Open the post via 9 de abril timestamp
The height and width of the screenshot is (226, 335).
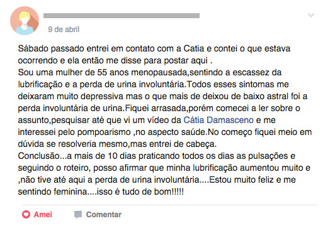click(64, 30)
